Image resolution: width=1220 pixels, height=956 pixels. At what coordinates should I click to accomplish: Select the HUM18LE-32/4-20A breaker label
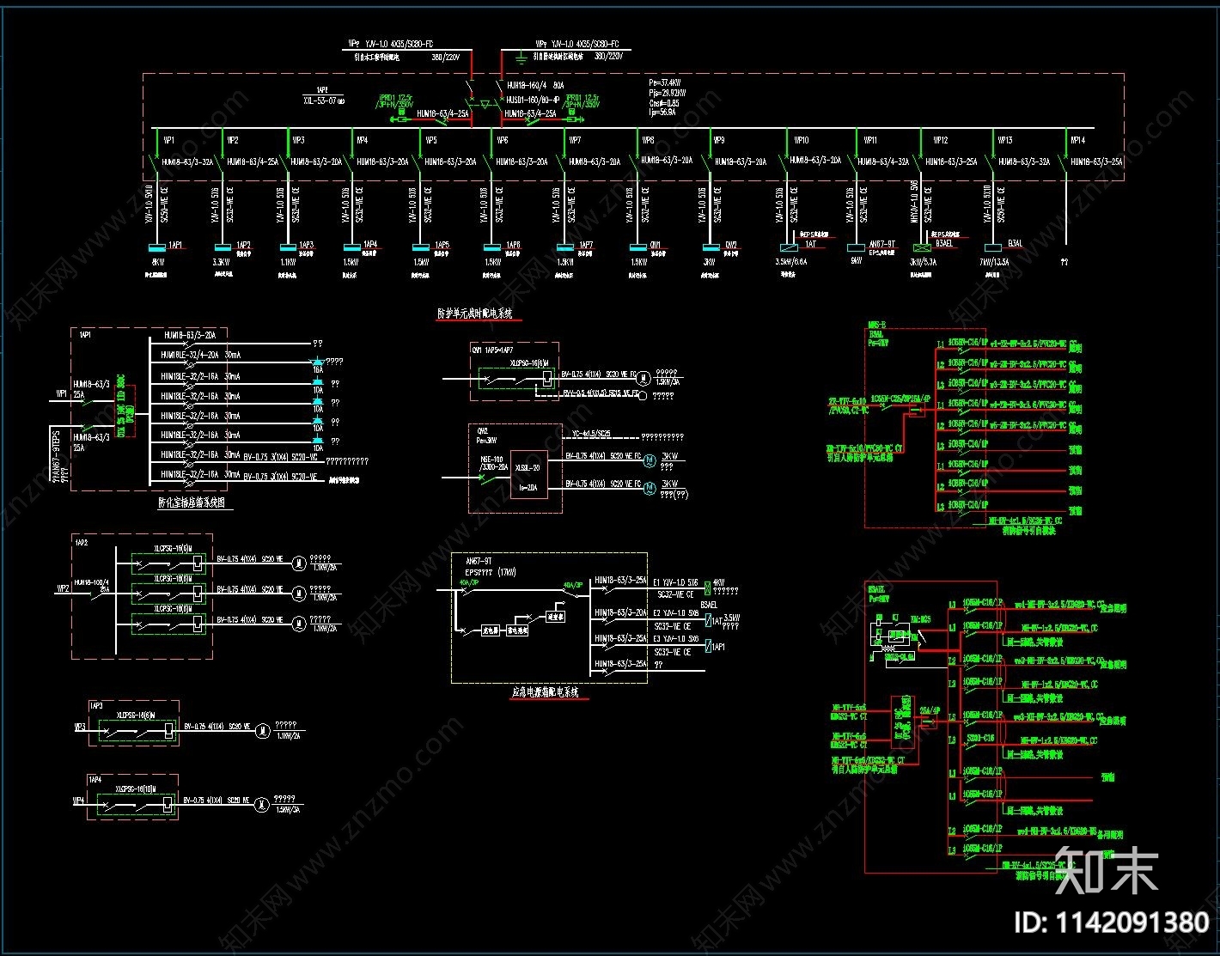tap(190, 354)
